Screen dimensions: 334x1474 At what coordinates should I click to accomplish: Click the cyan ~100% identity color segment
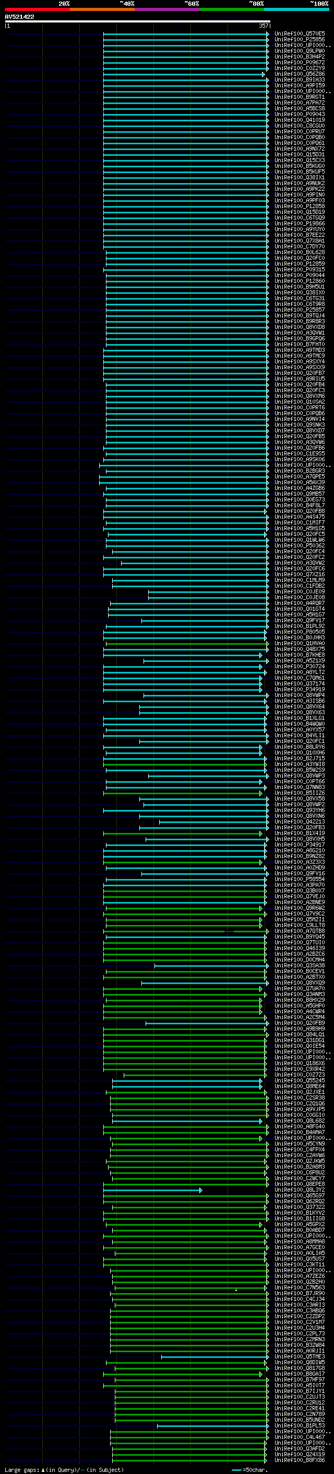click(297, 9)
